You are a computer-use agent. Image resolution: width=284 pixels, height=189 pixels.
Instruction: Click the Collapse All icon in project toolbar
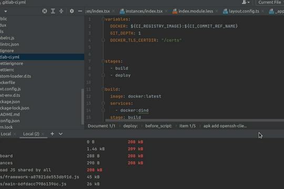click(61, 11)
